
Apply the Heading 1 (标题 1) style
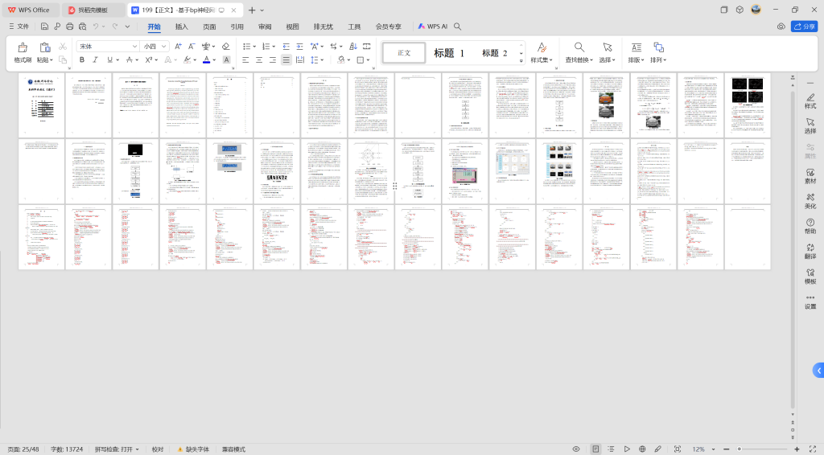click(449, 53)
